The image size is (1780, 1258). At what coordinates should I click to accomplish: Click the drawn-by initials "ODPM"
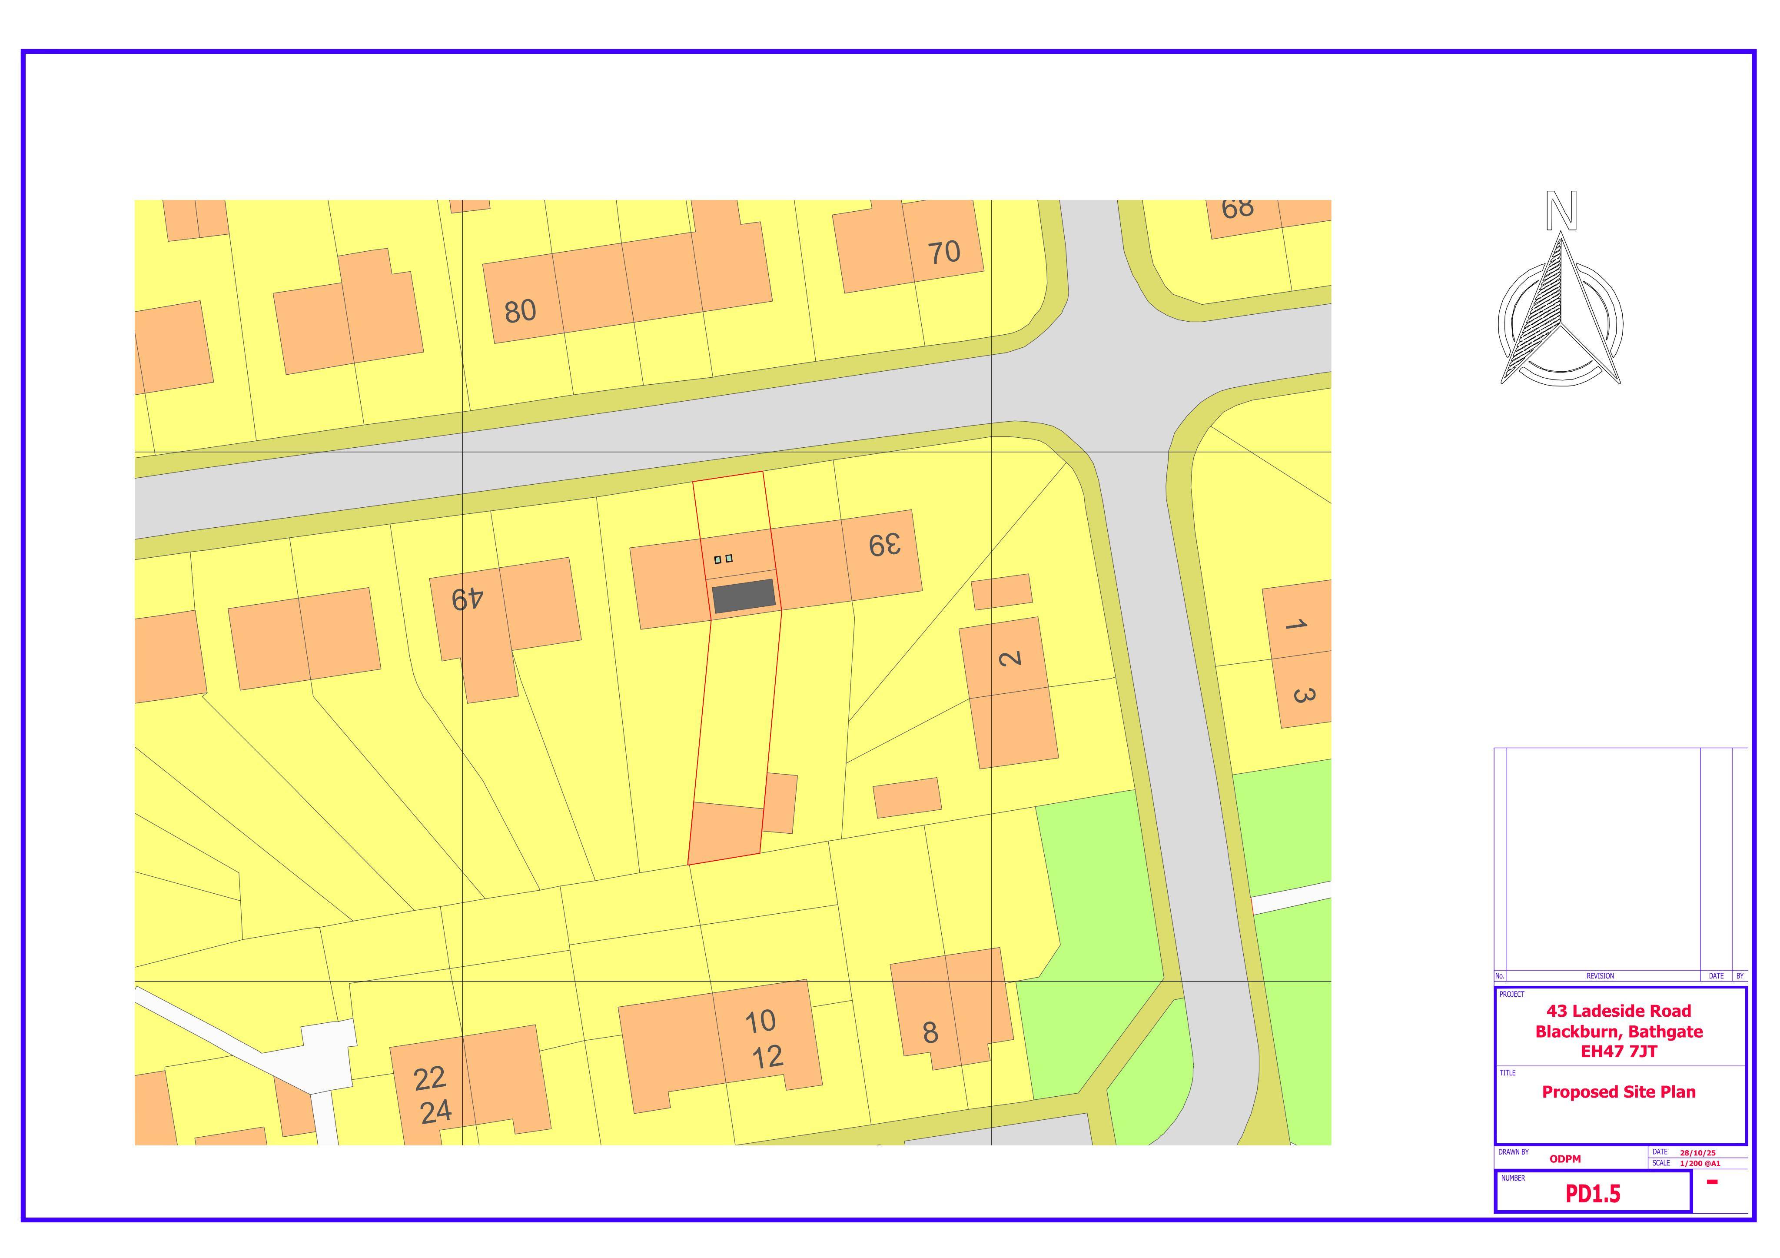(1565, 1159)
